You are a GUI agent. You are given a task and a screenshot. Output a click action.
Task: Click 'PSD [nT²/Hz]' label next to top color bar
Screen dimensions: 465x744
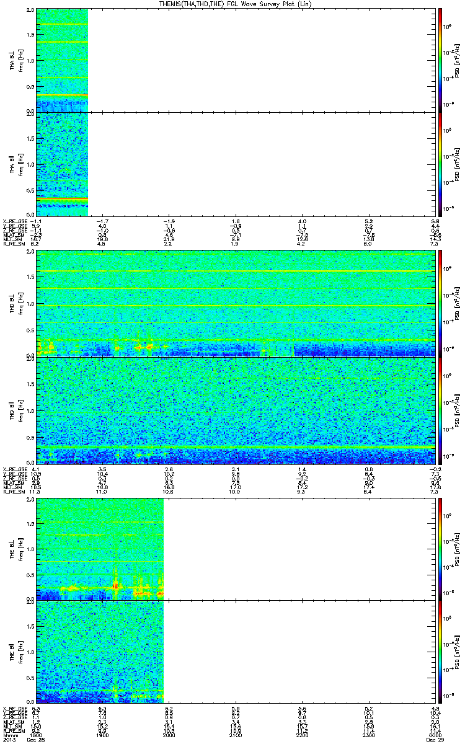(457, 61)
